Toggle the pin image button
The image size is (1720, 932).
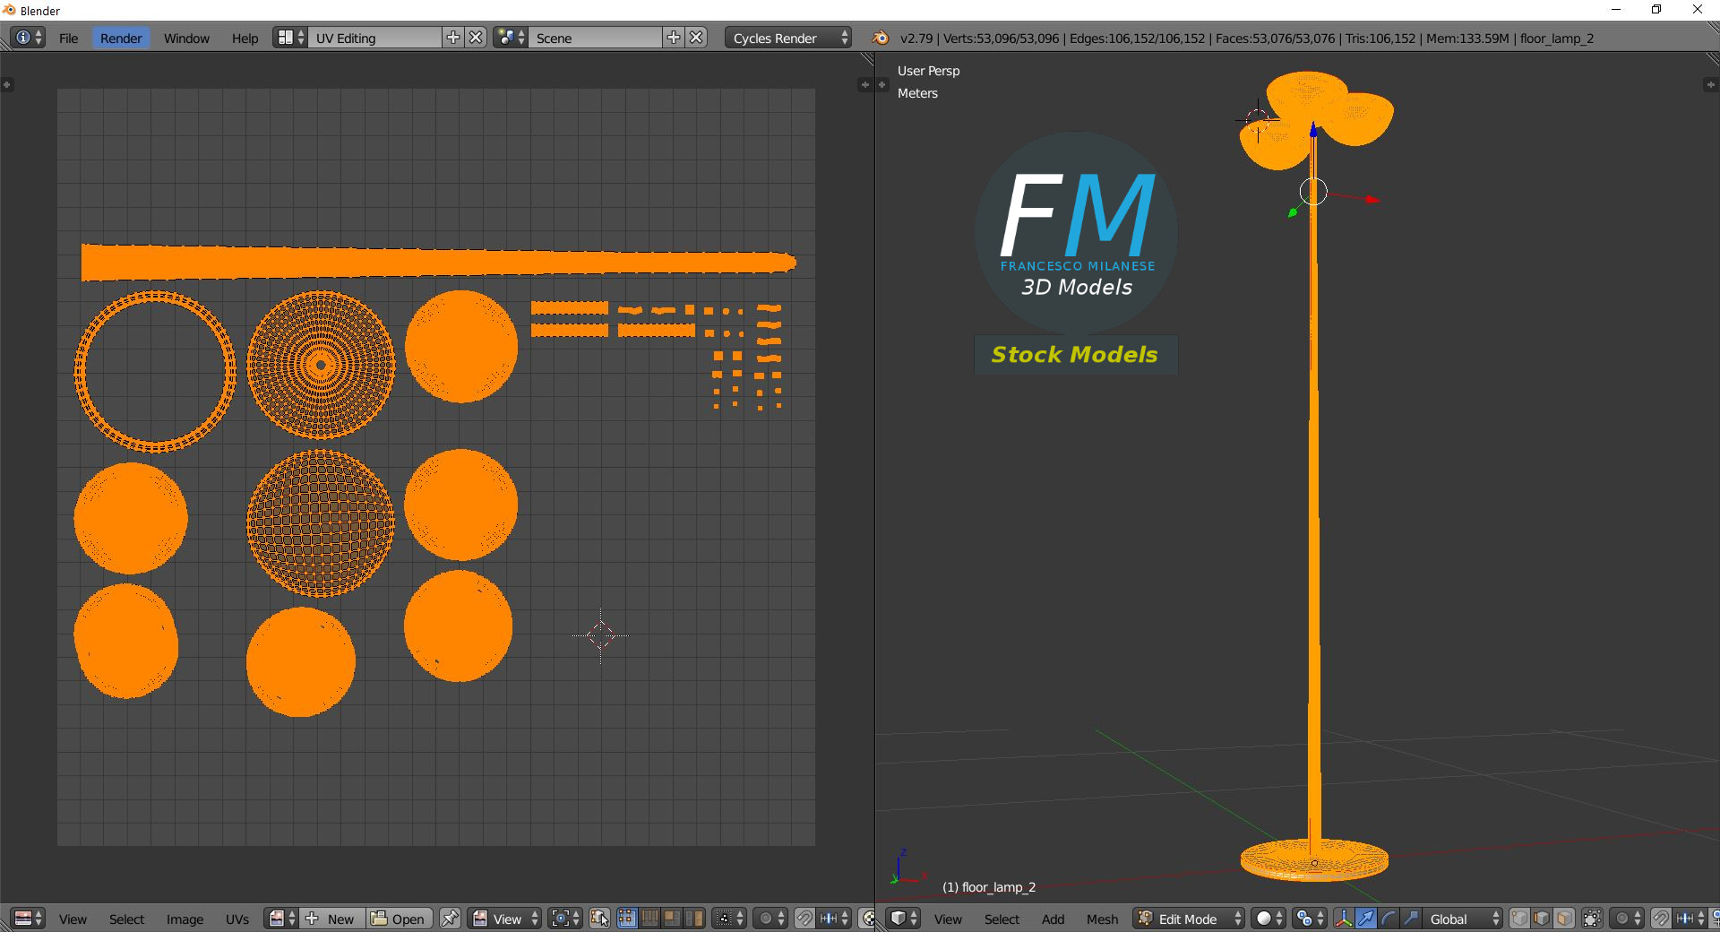point(450,919)
